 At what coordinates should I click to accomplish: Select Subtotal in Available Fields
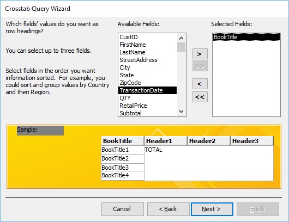pos(147,113)
